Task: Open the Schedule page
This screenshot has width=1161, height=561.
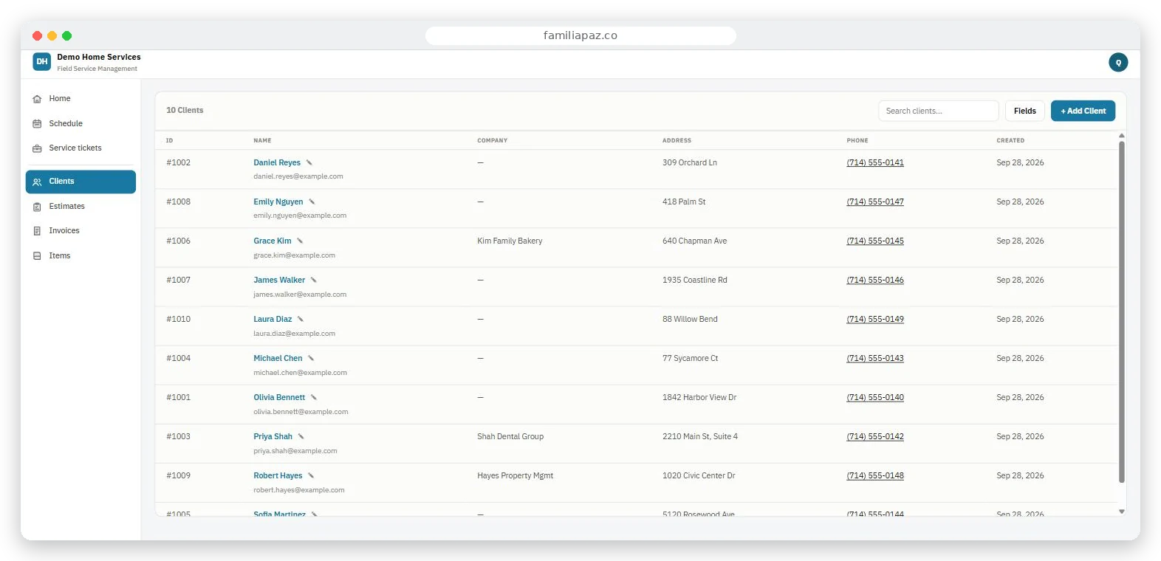Action: tap(81, 124)
